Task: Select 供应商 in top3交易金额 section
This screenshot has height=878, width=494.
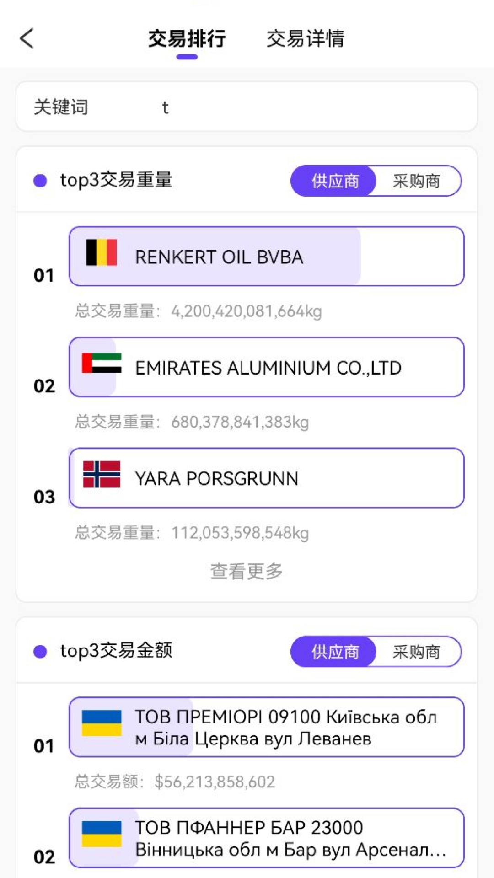Action: pos(335,652)
